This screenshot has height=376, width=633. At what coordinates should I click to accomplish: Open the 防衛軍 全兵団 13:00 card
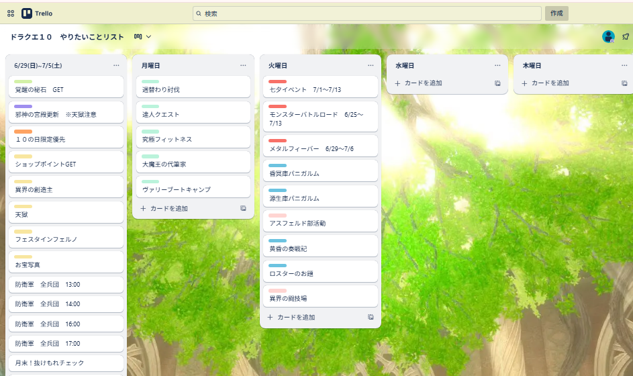coord(66,284)
